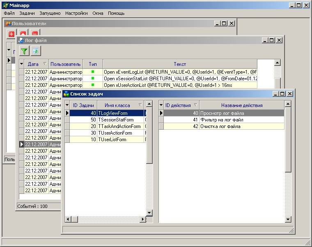
Task: Open the ID действия column filter arrow
Action: click(195, 105)
